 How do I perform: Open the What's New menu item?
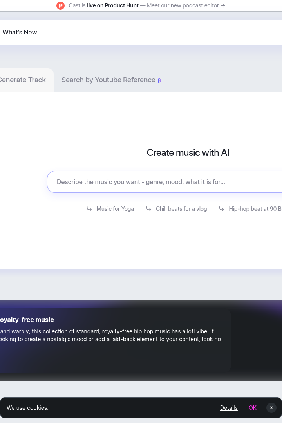tap(20, 33)
